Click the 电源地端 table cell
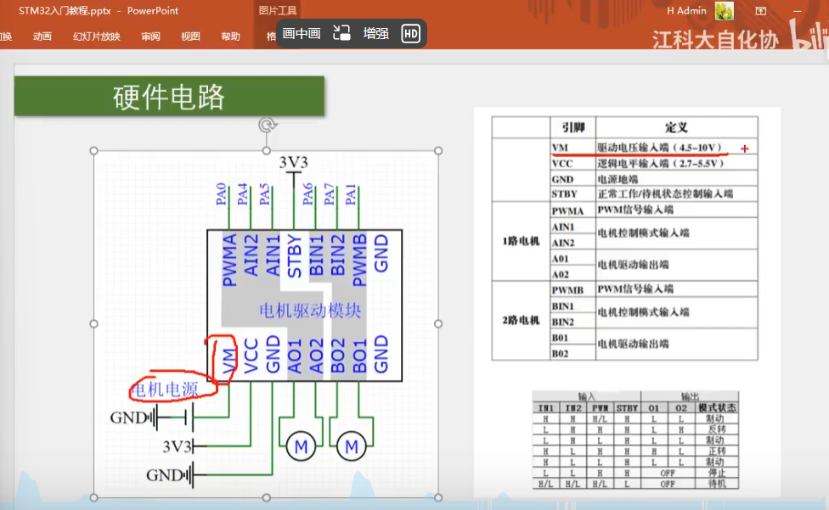The height and width of the screenshot is (510, 829). coord(676,179)
